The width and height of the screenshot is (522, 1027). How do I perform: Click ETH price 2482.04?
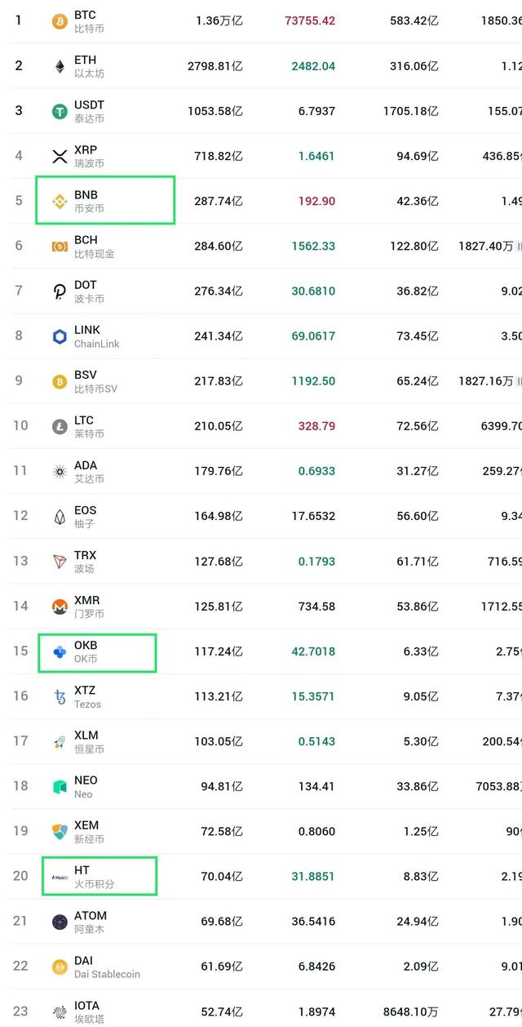pyautogui.click(x=313, y=66)
